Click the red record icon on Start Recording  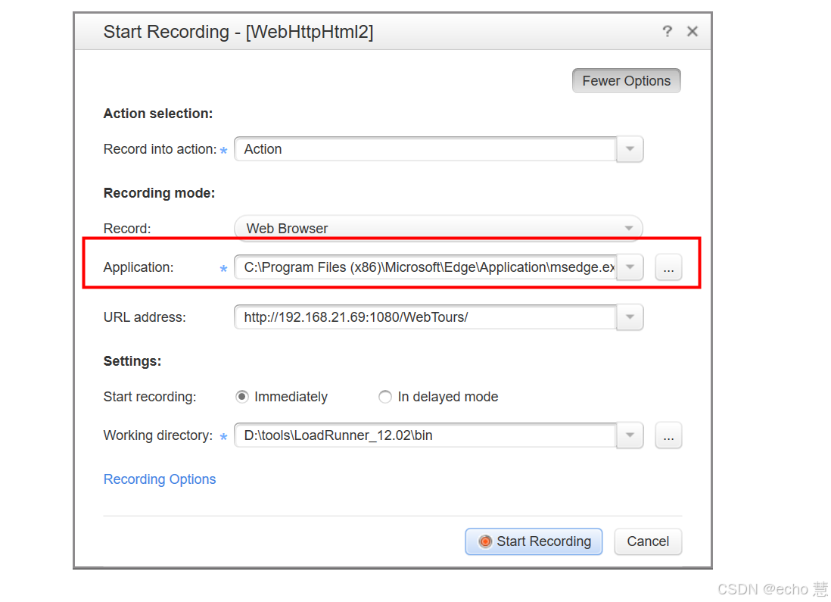tap(485, 541)
